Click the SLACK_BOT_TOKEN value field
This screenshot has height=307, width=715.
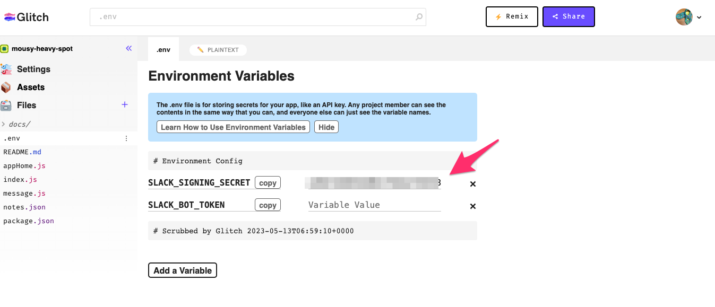374,205
